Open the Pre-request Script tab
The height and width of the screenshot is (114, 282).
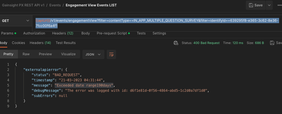[113, 33]
